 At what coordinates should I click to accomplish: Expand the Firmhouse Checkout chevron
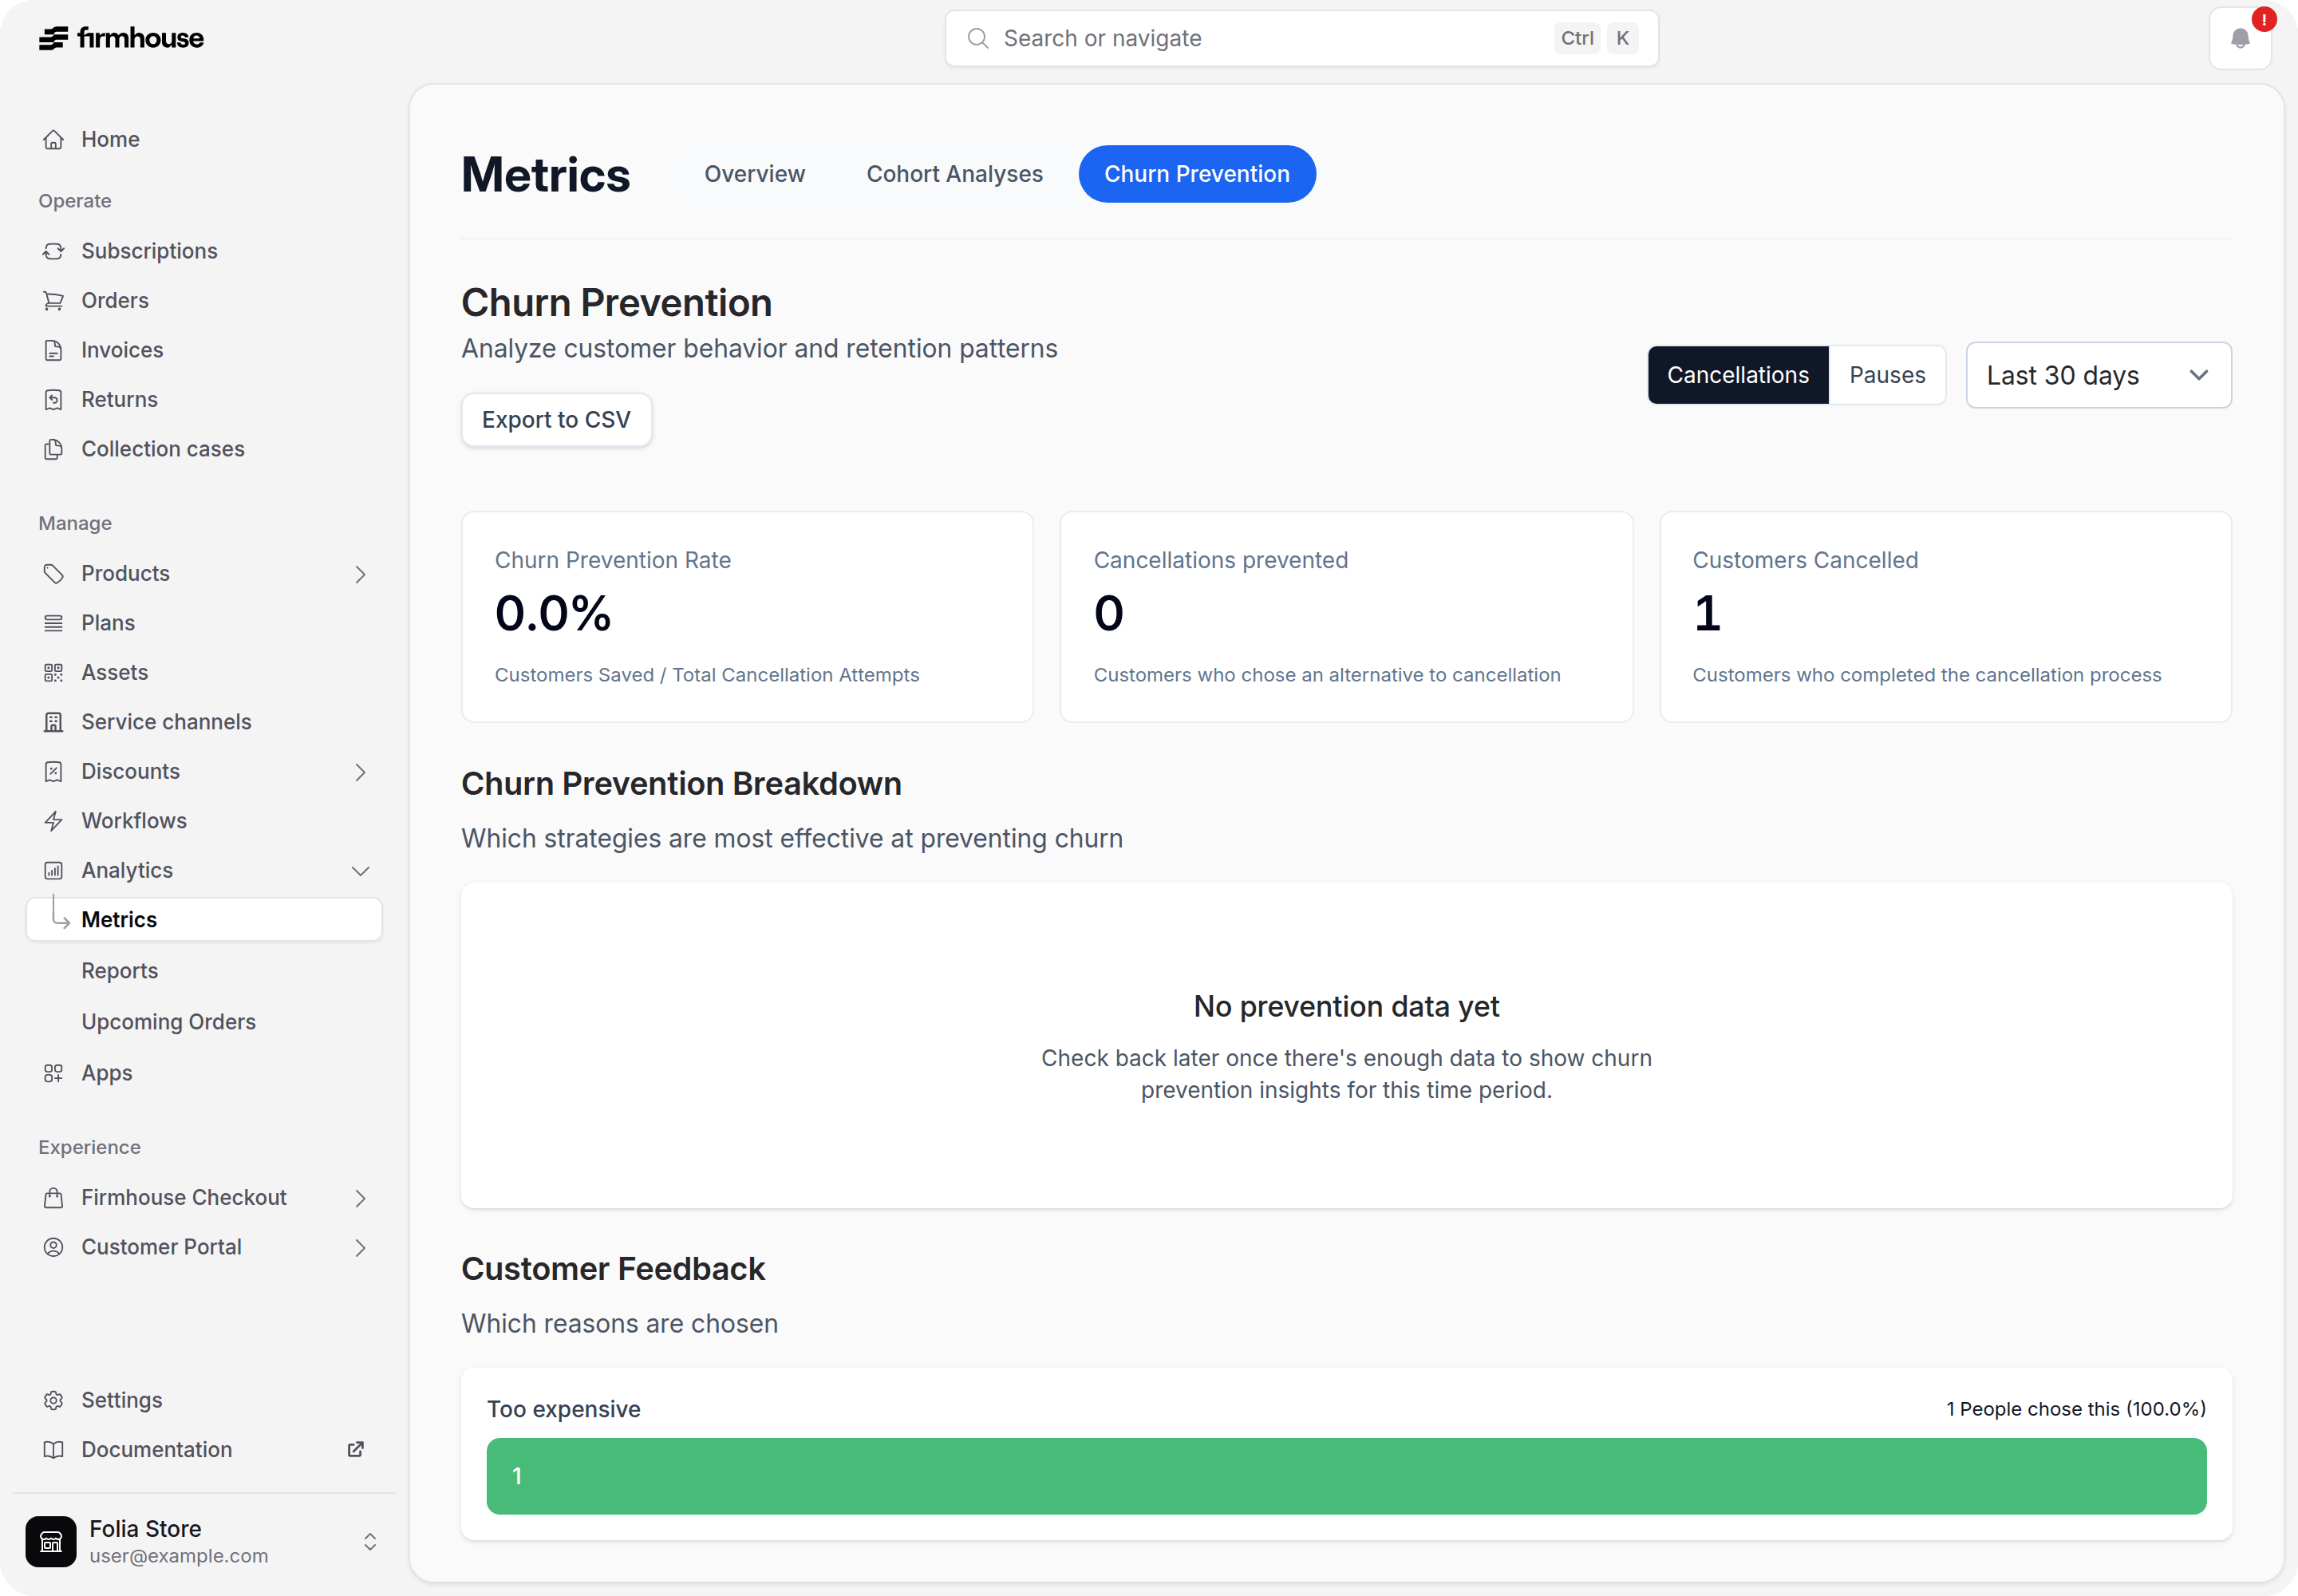point(360,1198)
